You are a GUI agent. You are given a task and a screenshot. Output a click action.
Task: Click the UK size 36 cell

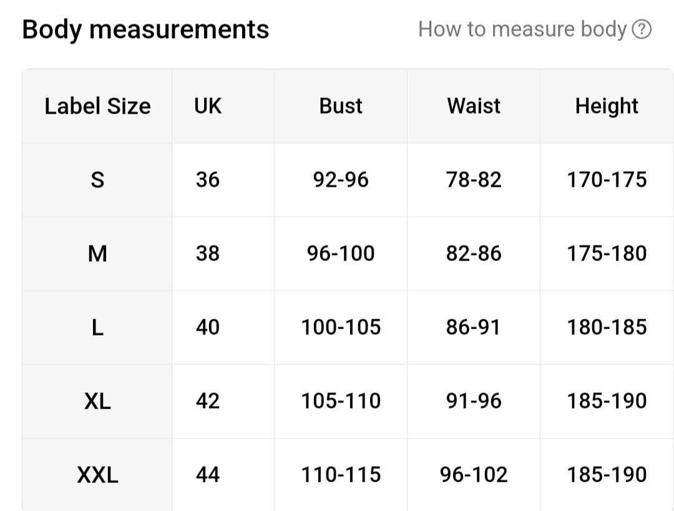pyautogui.click(x=208, y=180)
